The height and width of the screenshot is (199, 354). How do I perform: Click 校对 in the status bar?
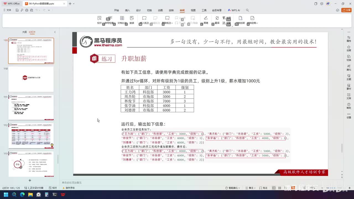[x=53, y=188]
